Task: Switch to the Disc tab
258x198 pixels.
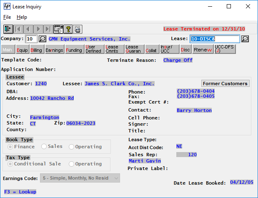Action: [185, 49]
